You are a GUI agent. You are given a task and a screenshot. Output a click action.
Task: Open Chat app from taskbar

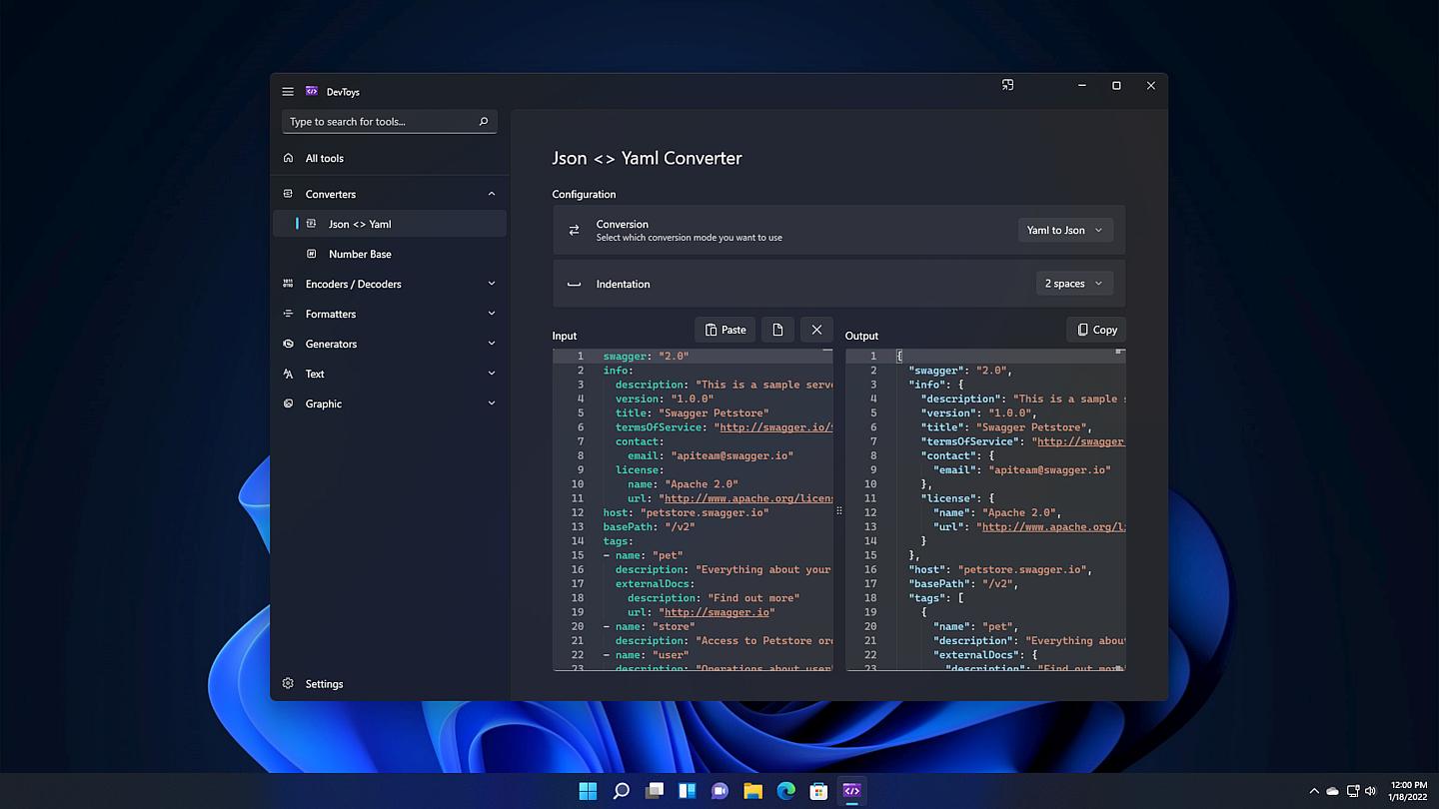pyautogui.click(x=719, y=791)
